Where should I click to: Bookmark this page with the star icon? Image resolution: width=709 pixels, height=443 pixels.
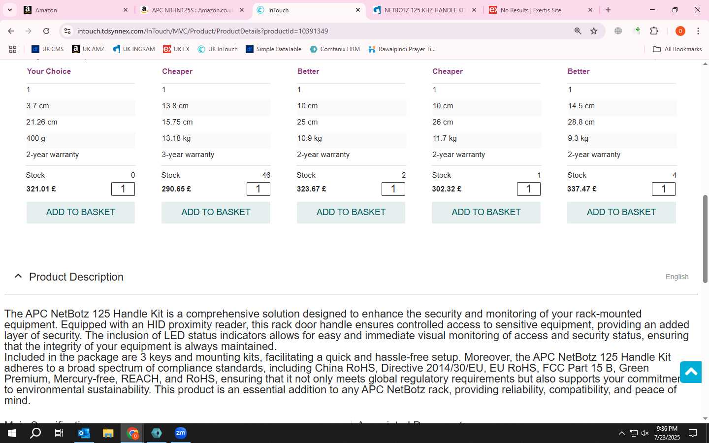point(594,31)
